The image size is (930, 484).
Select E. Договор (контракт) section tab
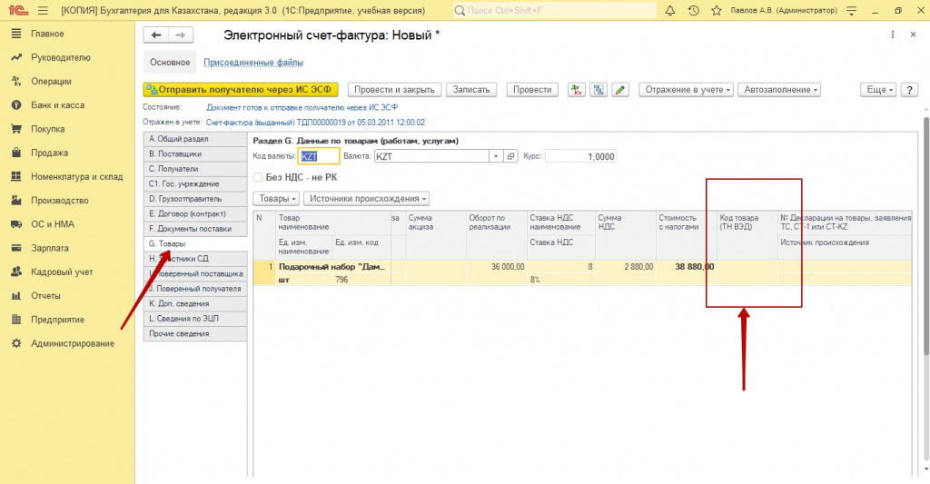(195, 213)
